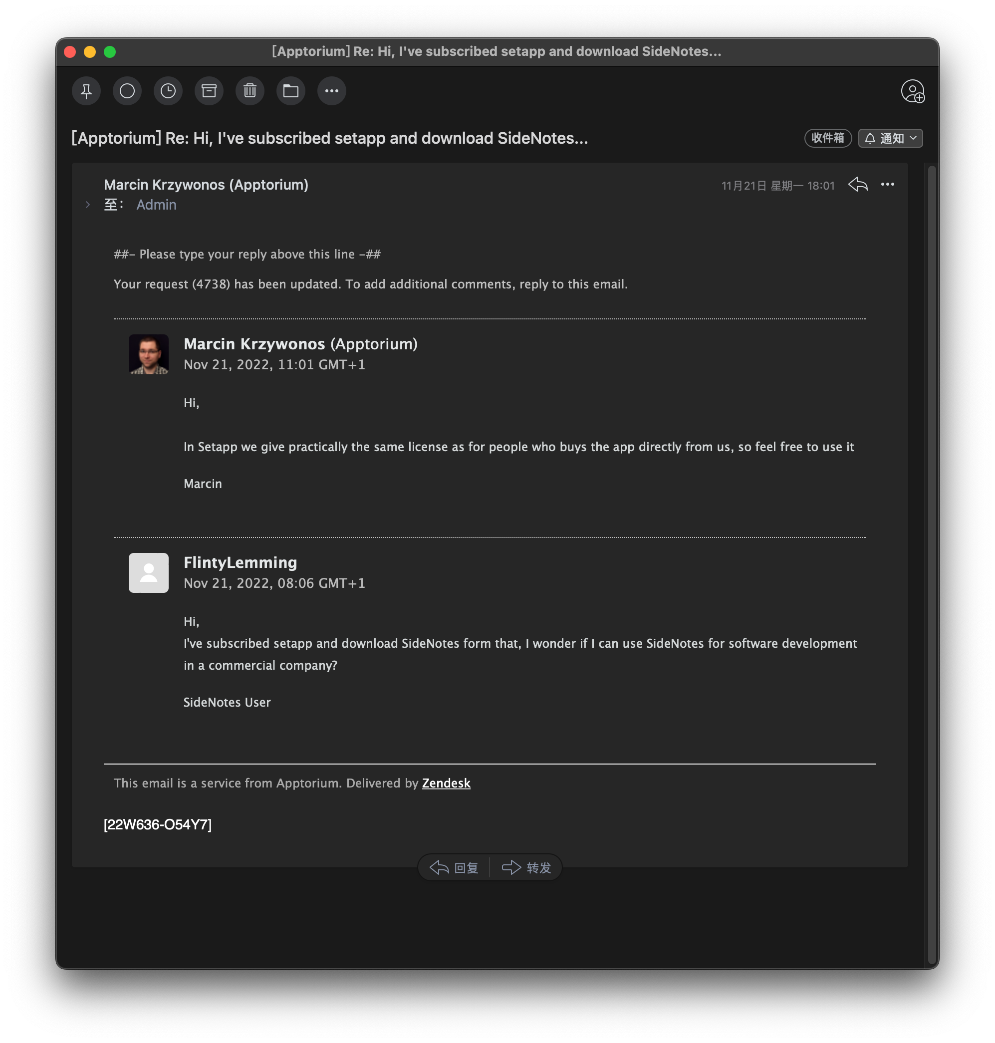Click the timestamp 11月21日 星期一 18:01
Image resolution: width=995 pixels, height=1043 pixels.
[778, 186]
